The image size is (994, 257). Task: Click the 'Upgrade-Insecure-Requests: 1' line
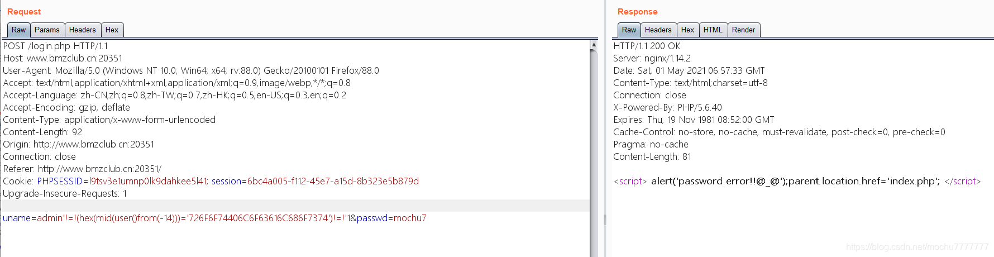(65, 193)
